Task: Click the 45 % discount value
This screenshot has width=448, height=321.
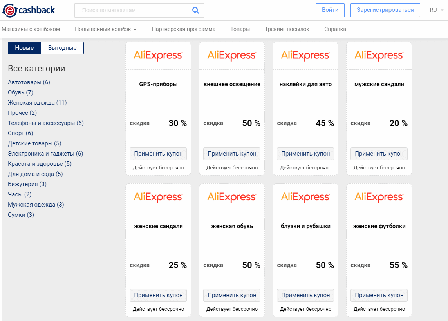Action: 325,123
